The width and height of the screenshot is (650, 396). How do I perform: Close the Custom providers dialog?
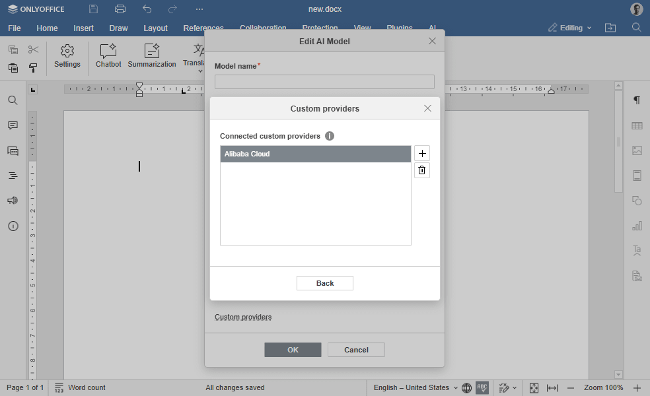(x=428, y=108)
